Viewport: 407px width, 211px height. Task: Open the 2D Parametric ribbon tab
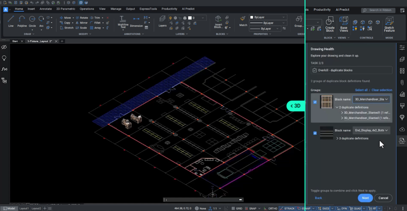(x=65, y=9)
